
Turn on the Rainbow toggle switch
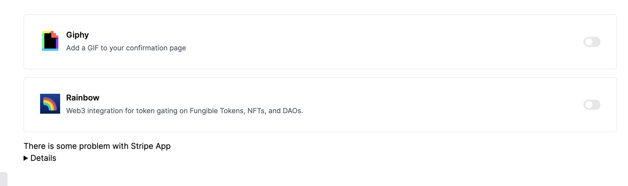tap(592, 105)
